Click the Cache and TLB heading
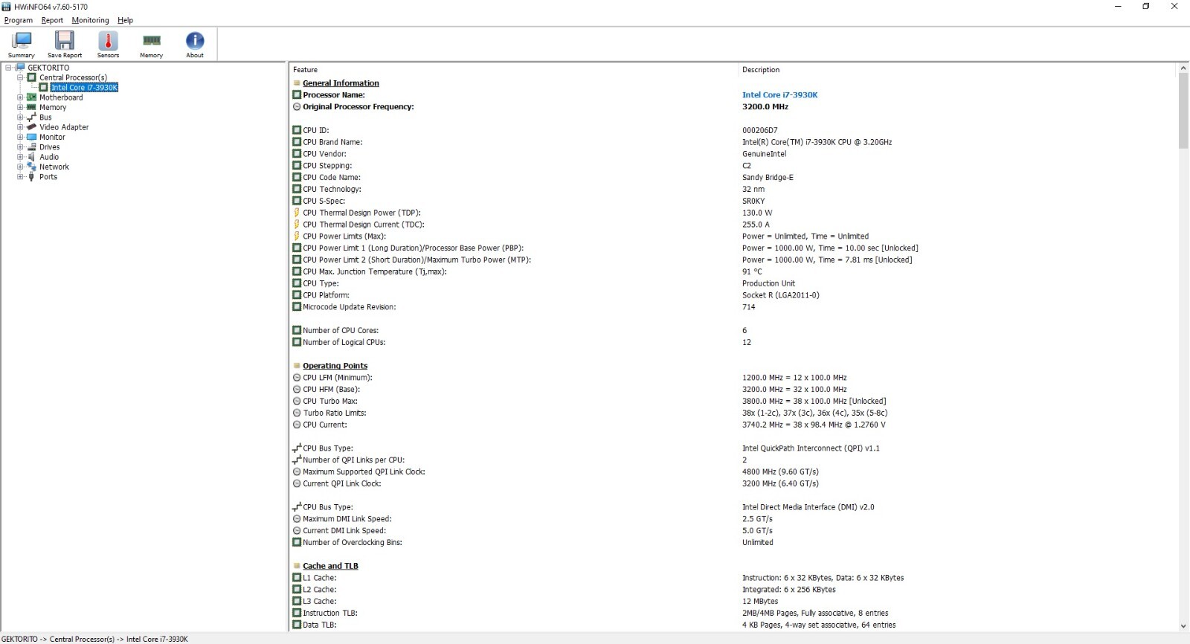The image size is (1190, 644). [330, 566]
